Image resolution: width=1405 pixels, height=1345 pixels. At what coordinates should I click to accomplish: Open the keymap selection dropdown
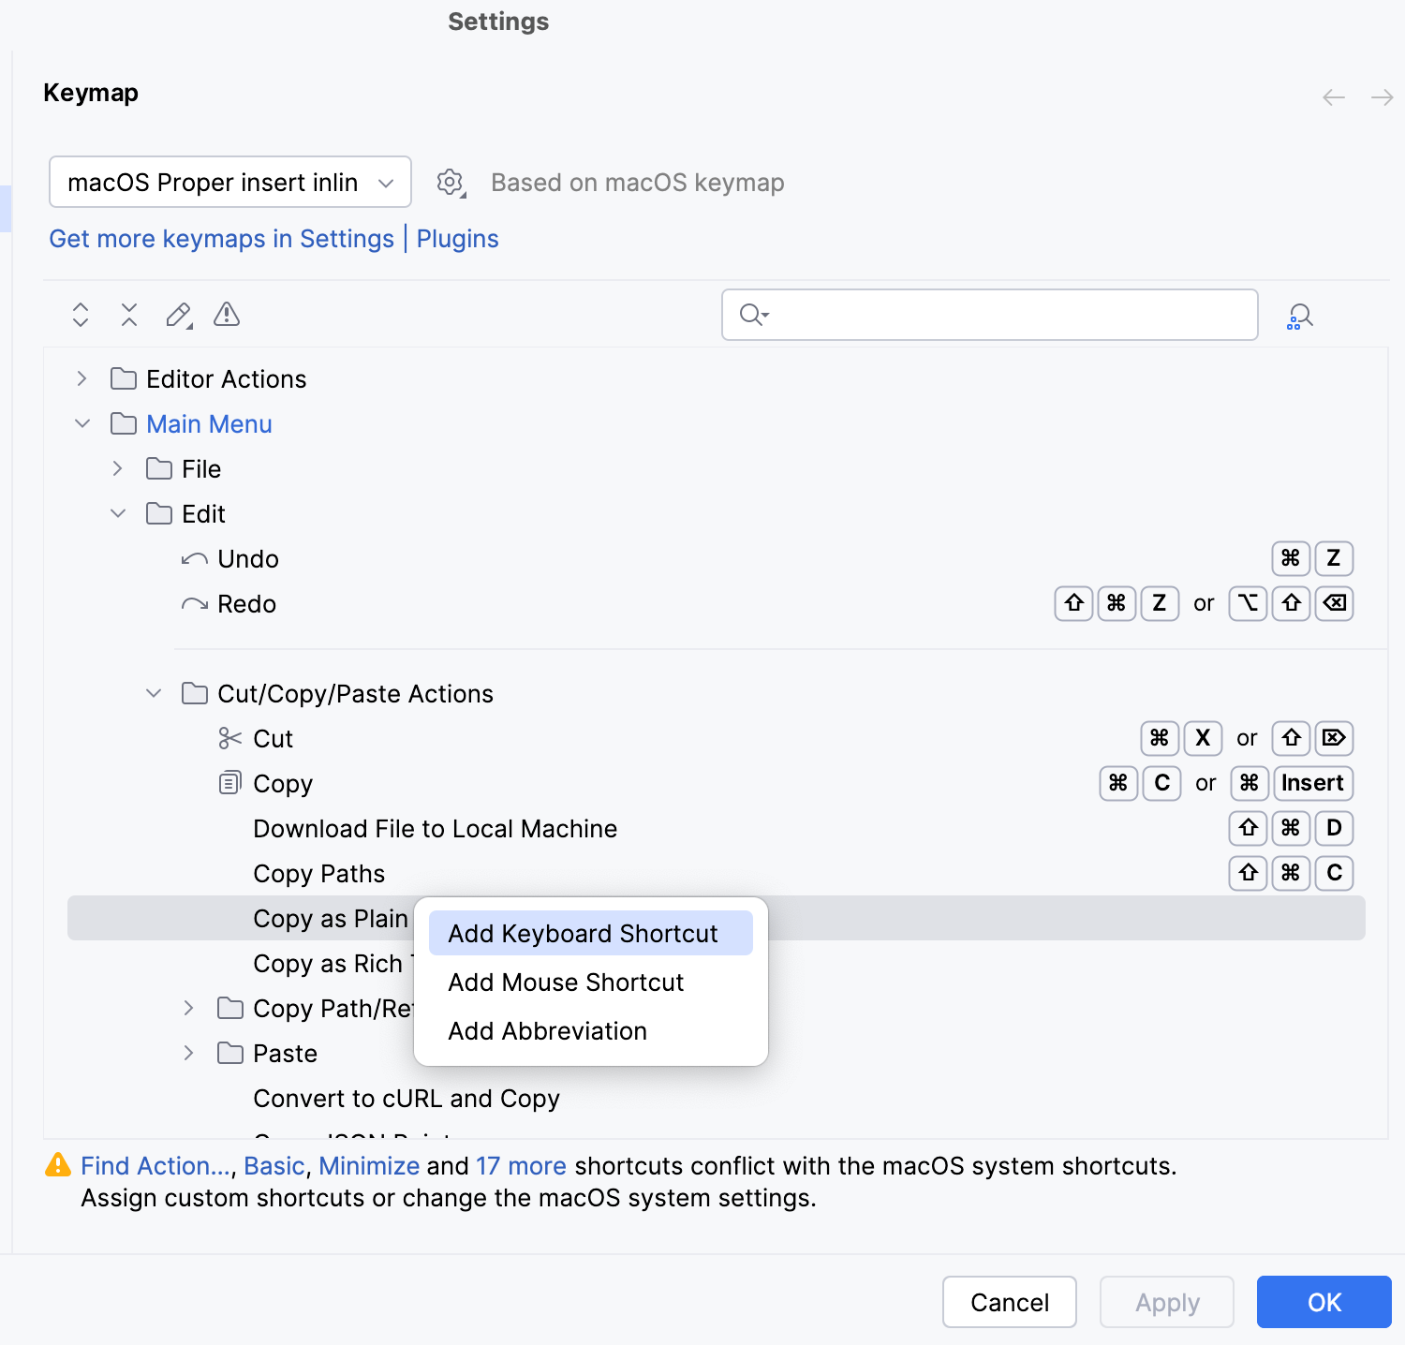(386, 182)
